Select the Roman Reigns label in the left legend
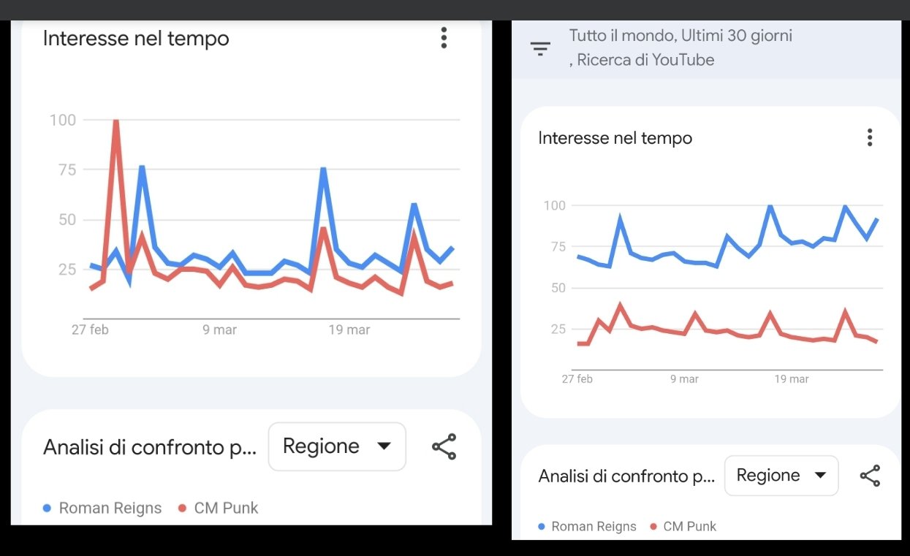Screen dimensions: 910x556 tap(110, 508)
